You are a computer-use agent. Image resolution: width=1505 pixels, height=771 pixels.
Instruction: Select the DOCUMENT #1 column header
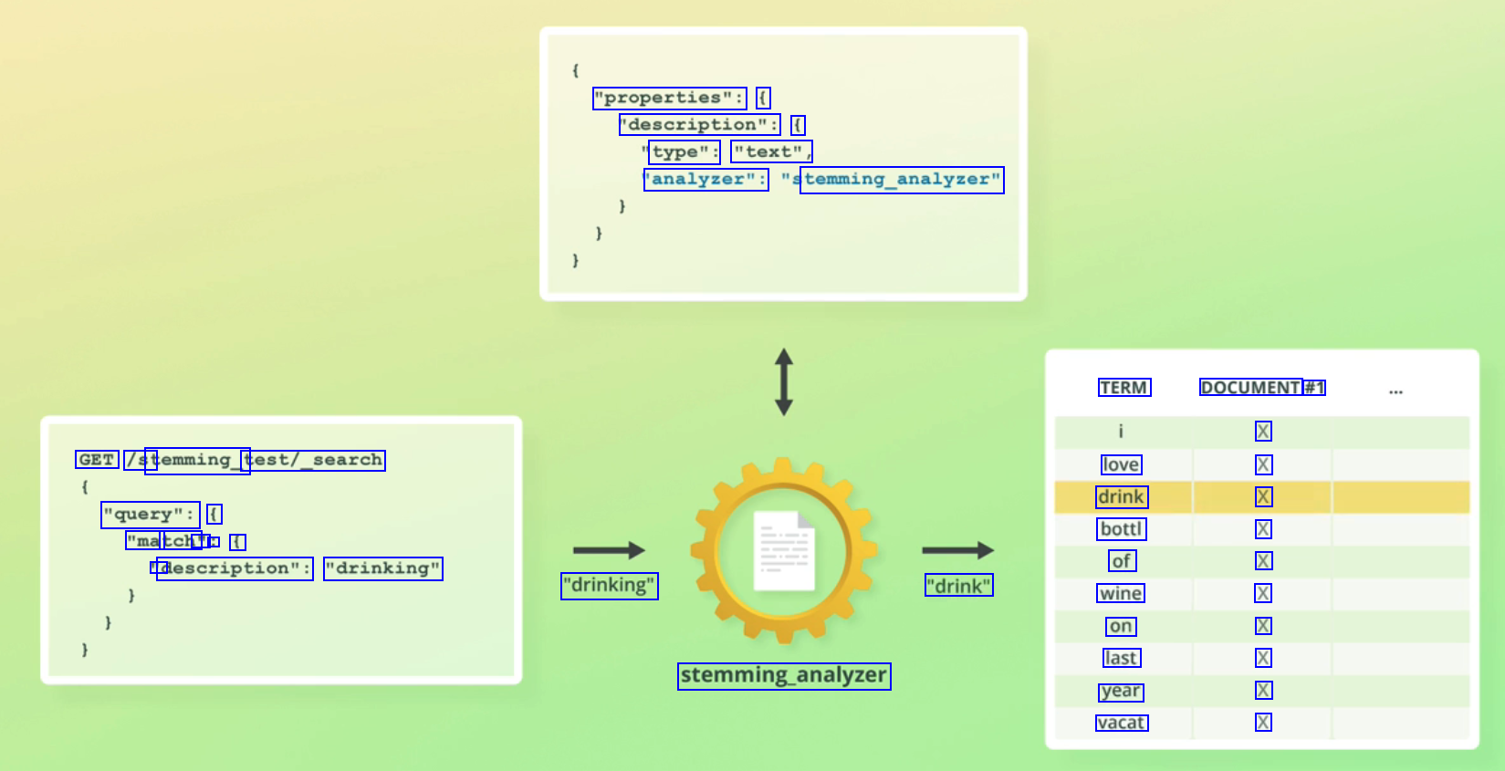click(1261, 388)
